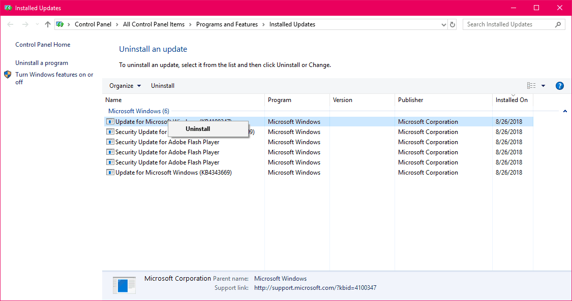
Task: Click 8/26/2018 date in KB4343669 row
Action: [509, 173]
